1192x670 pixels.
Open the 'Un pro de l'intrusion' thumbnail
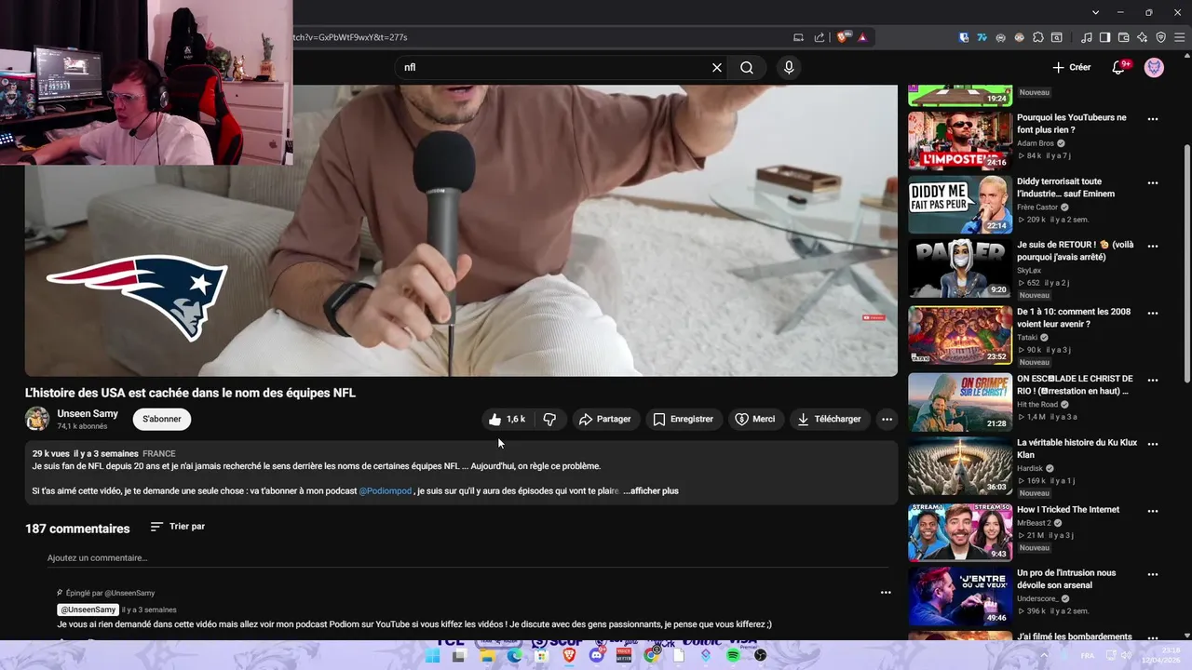960,596
